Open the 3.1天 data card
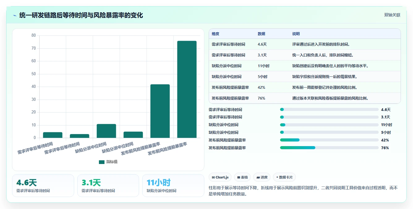Viewport: 413px width, 209px height. pyautogui.click(x=108, y=186)
